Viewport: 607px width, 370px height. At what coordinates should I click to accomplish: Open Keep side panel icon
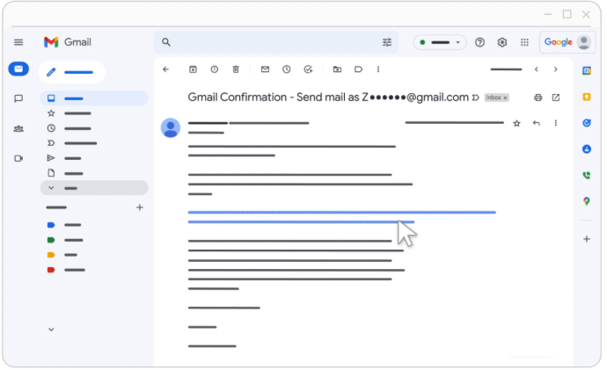[x=587, y=97]
